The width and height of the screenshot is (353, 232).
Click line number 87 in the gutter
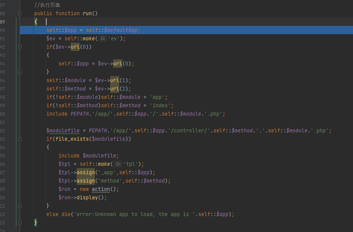(3, 5)
